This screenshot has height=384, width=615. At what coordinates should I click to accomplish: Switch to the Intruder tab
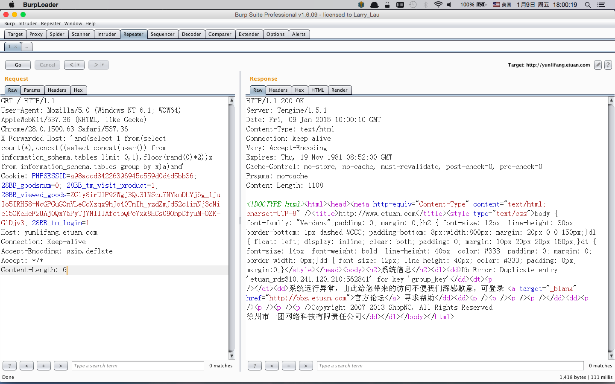pyautogui.click(x=107, y=34)
